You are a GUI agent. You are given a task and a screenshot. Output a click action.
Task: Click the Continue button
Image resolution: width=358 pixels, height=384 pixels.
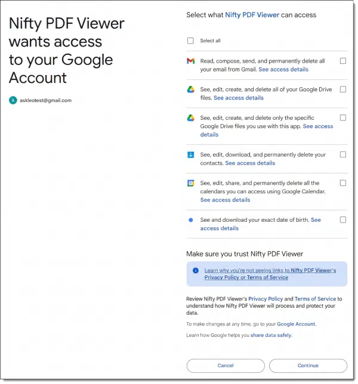click(x=308, y=366)
